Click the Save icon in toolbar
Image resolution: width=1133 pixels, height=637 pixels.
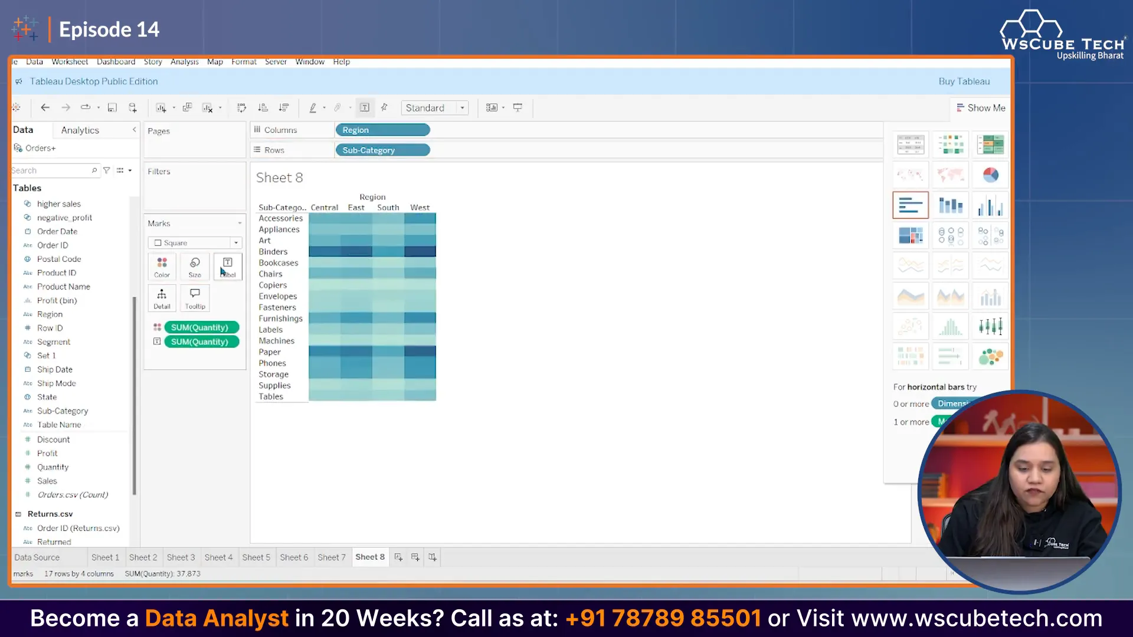click(112, 108)
